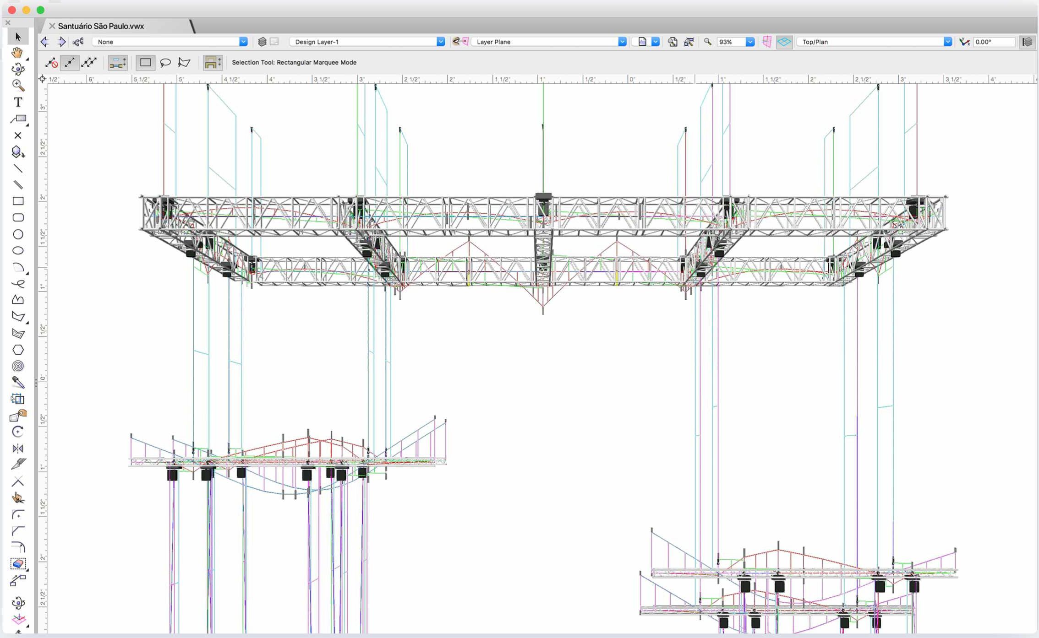Image resolution: width=1039 pixels, height=638 pixels.
Task: Select the Selection arrow tool
Action: tap(18, 37)
